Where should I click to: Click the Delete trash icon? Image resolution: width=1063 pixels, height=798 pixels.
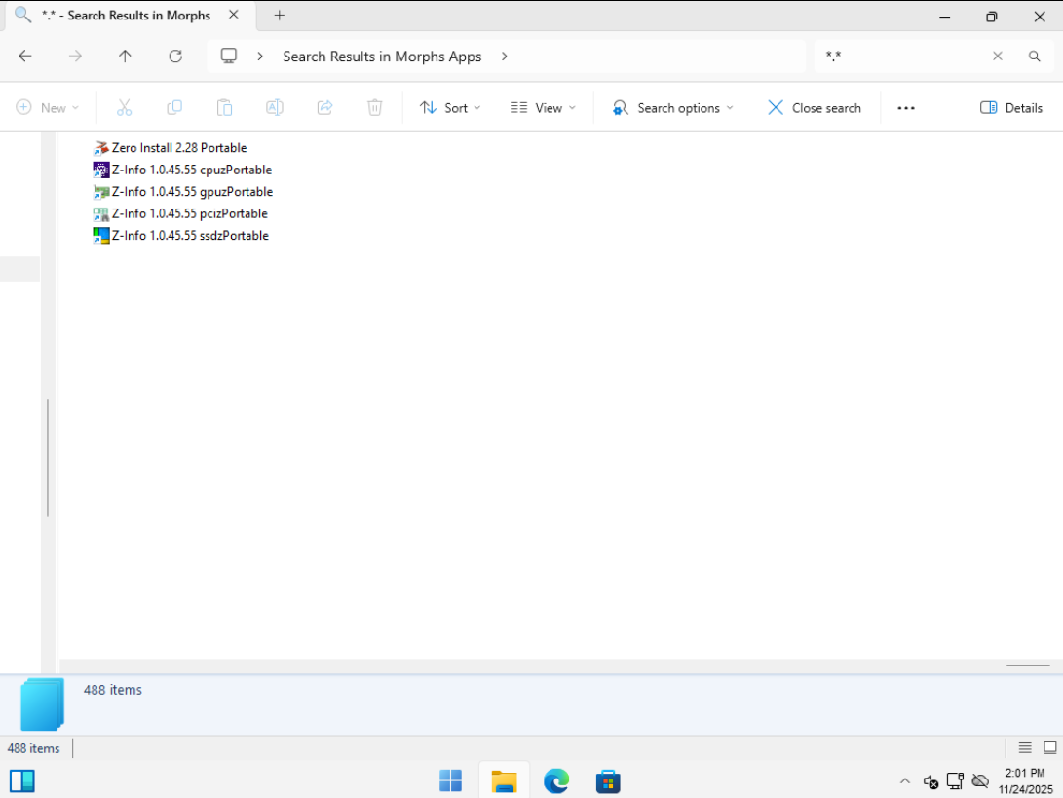[375, 108]
